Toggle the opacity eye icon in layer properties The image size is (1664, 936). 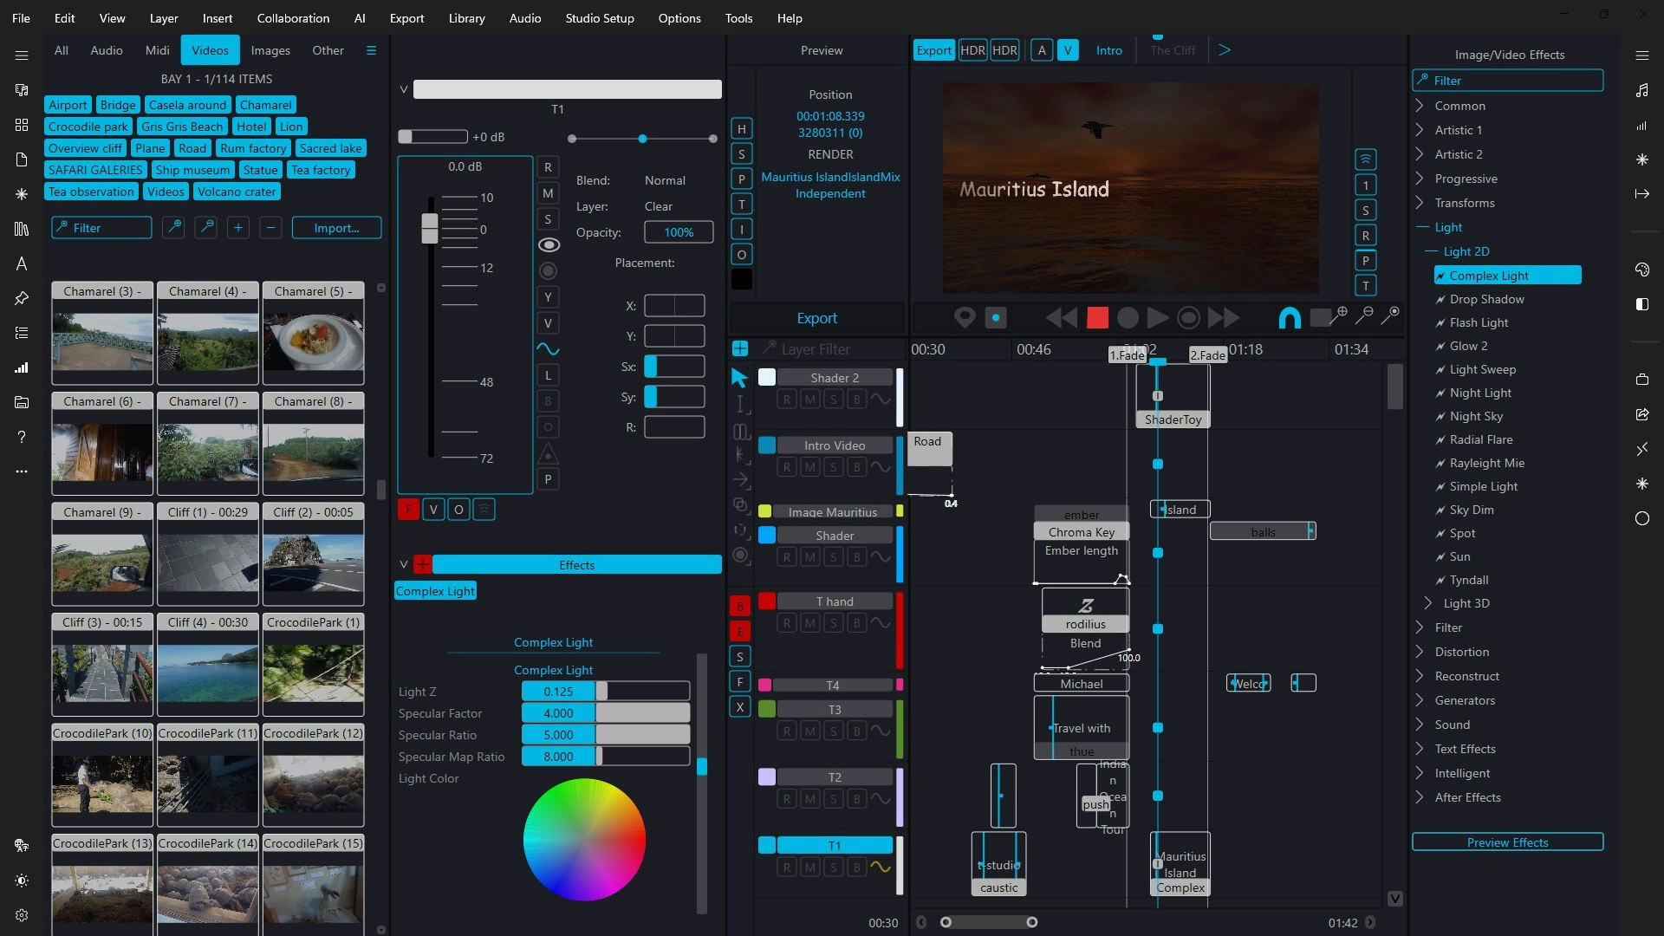coord(549,244)
